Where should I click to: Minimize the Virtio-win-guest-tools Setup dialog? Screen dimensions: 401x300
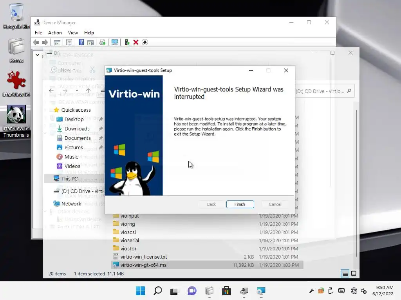click(251, 70)
